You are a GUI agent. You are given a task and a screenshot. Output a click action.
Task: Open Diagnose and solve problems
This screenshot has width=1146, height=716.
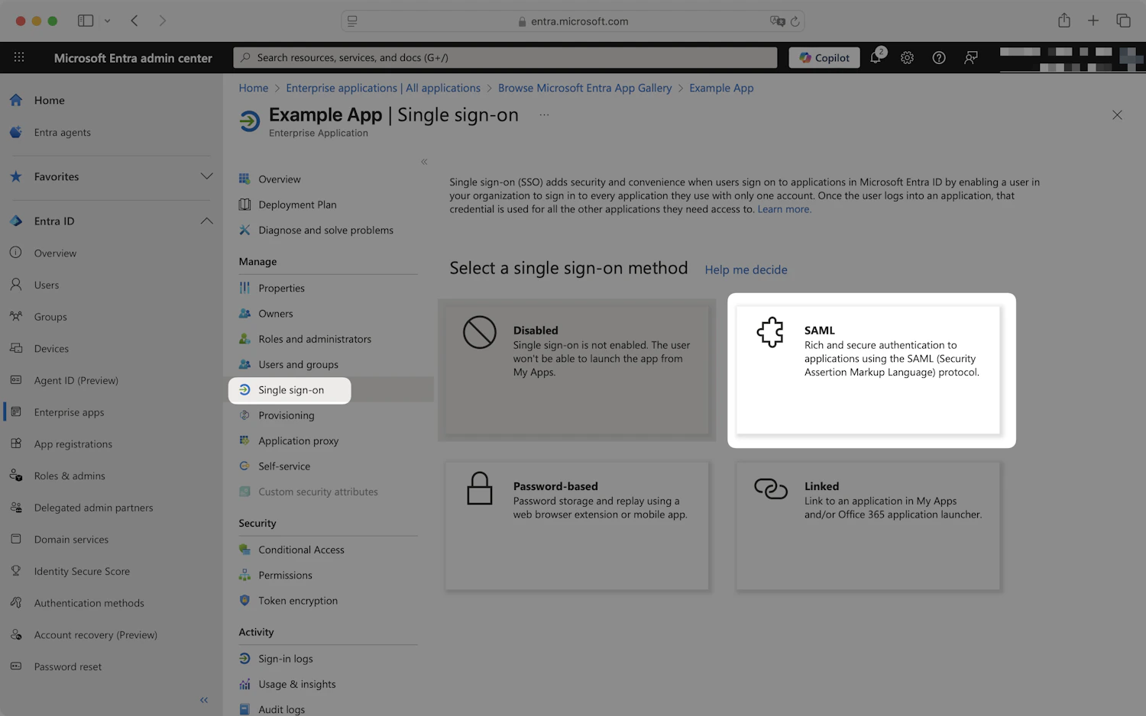point(325,230)
